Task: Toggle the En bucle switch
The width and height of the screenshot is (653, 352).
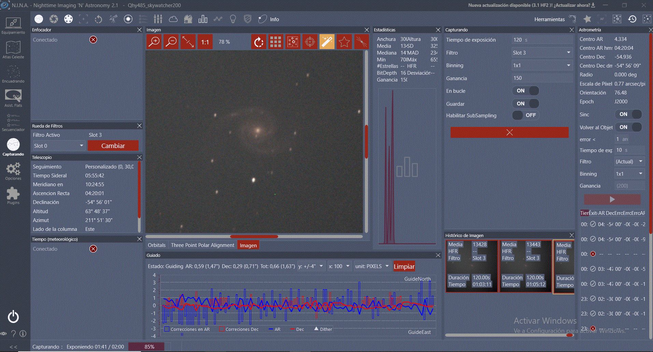Action: (525, 91)
